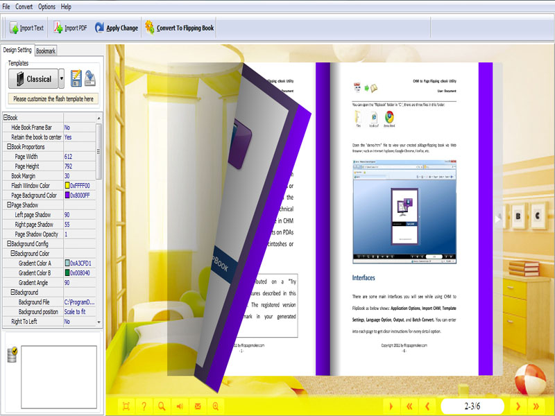Select the Page Width value 612
The image size is (555, 416).
[79, 157]
